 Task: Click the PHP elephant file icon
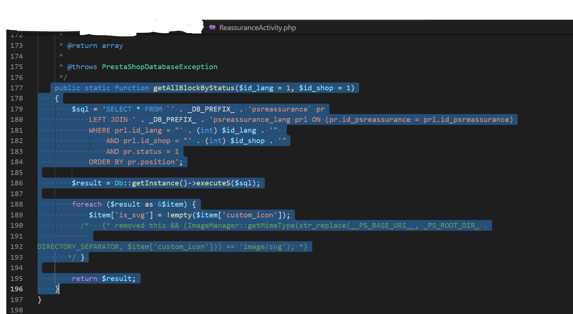(x=212, y=27)
